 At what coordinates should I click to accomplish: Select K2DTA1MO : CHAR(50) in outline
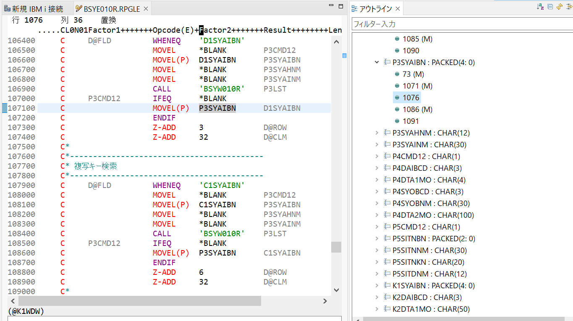(431, 309)
